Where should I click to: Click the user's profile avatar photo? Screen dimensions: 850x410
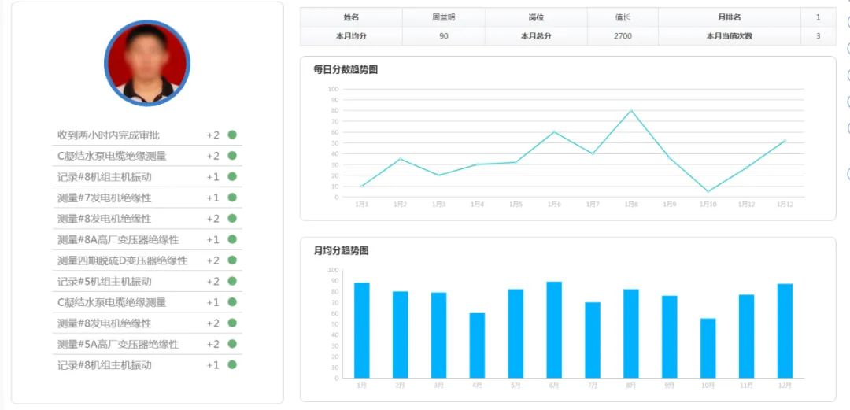pyautogui.click(x=147, y=63)
